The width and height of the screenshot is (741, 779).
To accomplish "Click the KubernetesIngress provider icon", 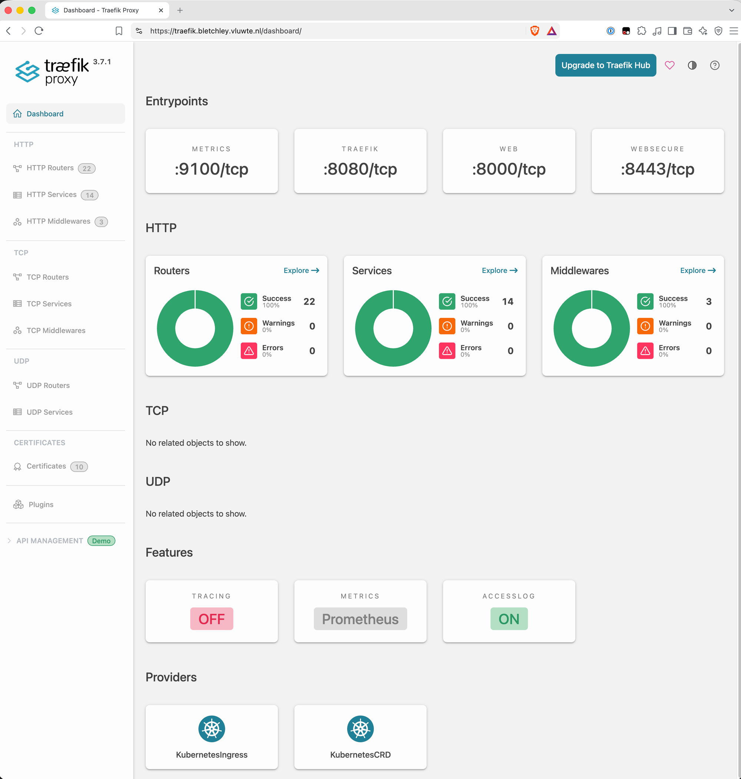I will click(212, 729).
